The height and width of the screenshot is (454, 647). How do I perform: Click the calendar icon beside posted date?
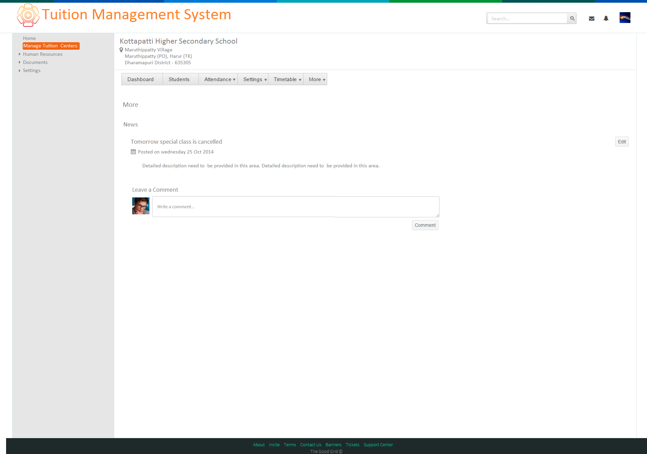pos(133,152)
